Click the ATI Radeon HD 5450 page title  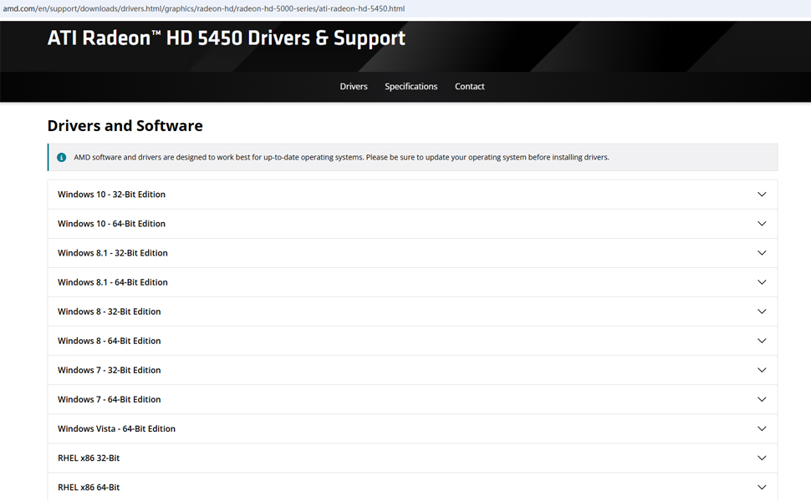point(226,38)
